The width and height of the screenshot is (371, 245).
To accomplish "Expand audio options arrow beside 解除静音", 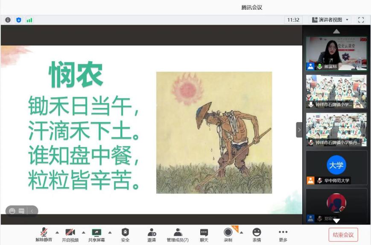I will pyautogui.click(x=57, y=233).
